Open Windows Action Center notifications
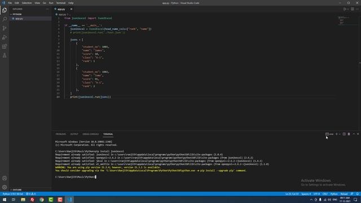This screenshot has height=203, width=361. 355,200
